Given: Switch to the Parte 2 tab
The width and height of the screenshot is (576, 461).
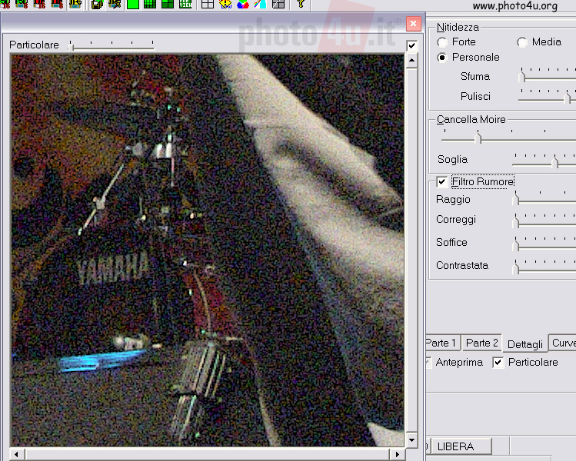Looking at the screenshot, I should coord(481,343).
